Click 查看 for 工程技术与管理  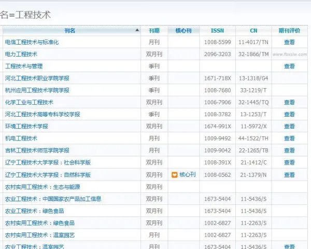[289, 66]
